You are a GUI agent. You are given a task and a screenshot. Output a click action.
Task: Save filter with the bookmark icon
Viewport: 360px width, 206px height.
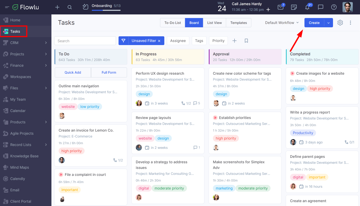click(x=246, y=41)
